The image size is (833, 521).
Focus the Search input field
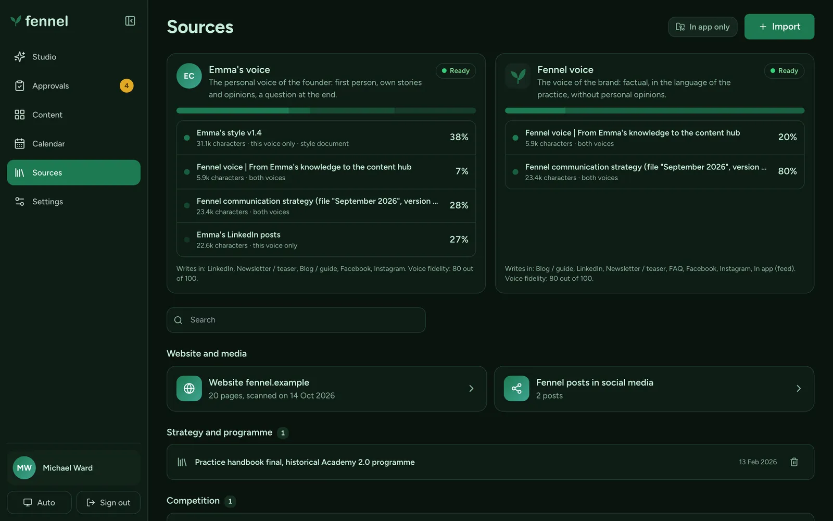296,320
